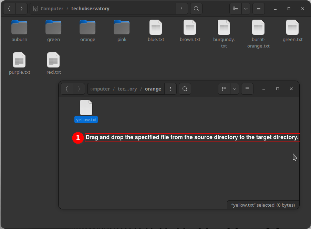Image resolution: width=311 pixels, height=229 pixels.
Task: Click the forward arrow in the orange window
Action: 79,89
